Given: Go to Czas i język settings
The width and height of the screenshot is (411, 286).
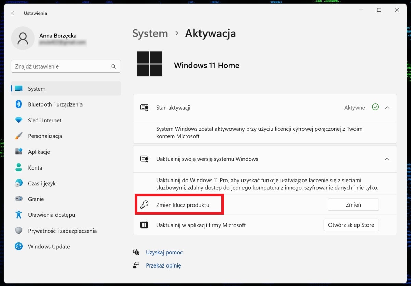Looking at the screenshot, I should tap(42, 183).
